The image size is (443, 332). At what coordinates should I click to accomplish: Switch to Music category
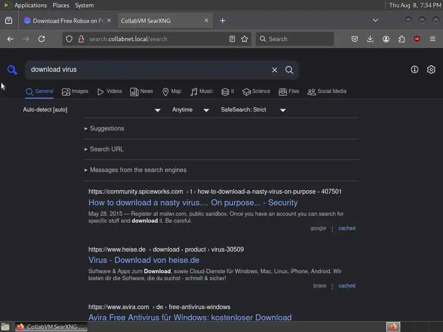coord(202,92)
